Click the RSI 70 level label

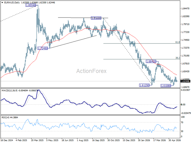[x=182, y=122]
